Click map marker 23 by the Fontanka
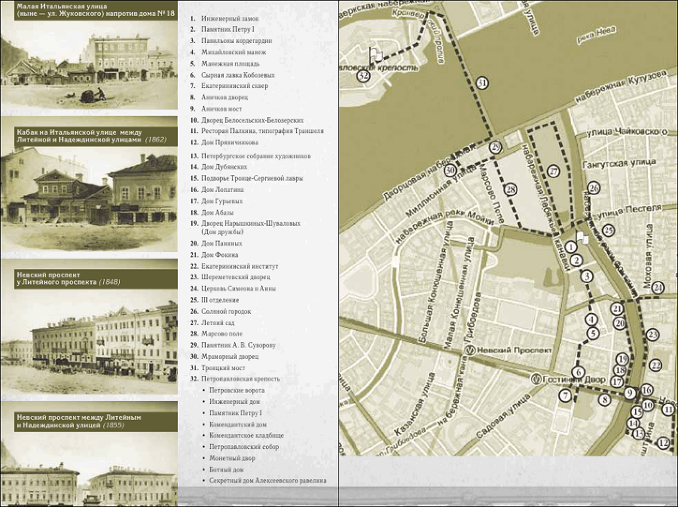Screen dimensions: 678x507 (652, 335)
